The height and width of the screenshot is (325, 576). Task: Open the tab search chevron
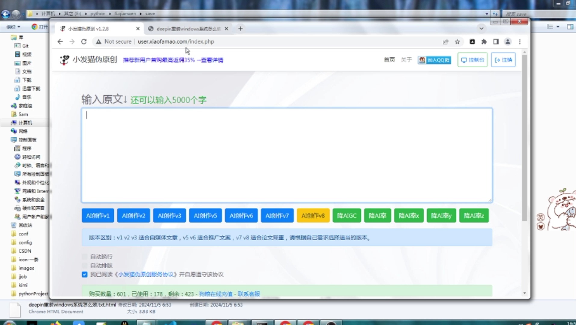481,29
